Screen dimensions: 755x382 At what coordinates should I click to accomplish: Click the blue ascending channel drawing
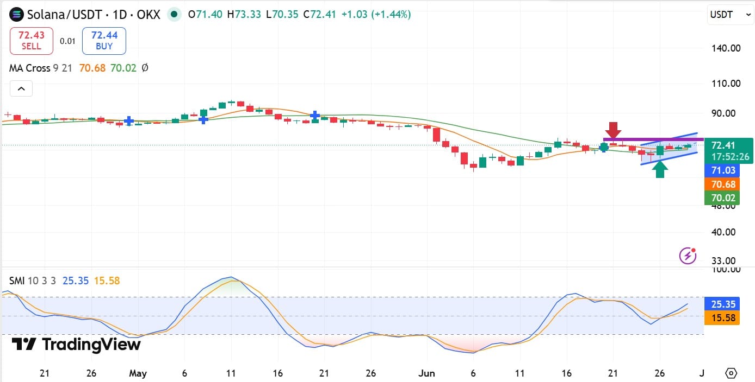(x=669, y=148)
